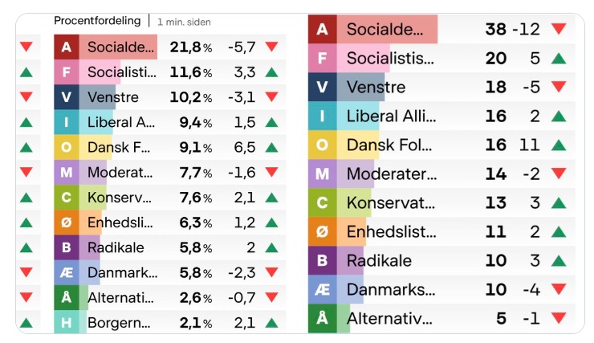The width and height of the screenshot is (594, 343).
Task: Select the Procentfordeling heading
Action: click(97, 20)
